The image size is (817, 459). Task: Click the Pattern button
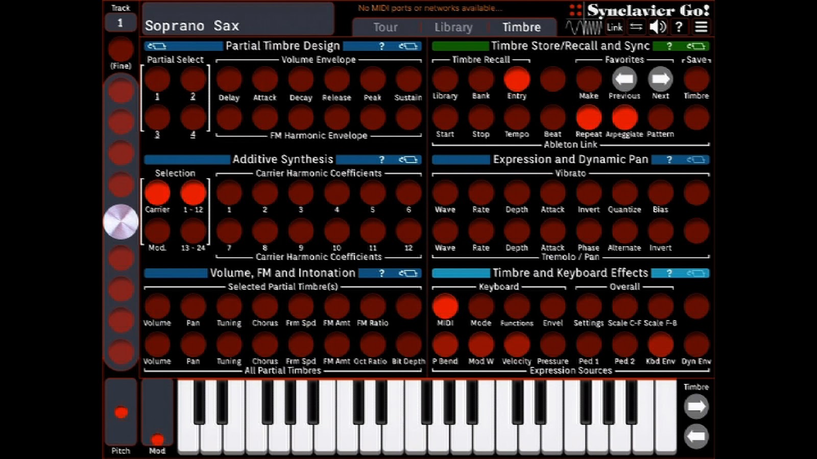click(660, 117)
